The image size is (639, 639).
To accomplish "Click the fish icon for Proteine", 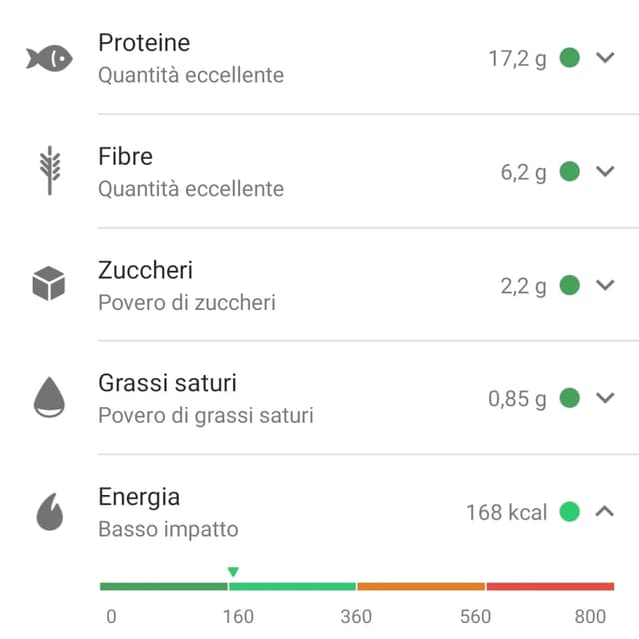I will coord(49,58).
